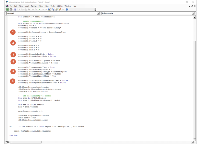Click the comment 'create eccentricity'
Screen dimensions: 201x144
pos(33,21)
